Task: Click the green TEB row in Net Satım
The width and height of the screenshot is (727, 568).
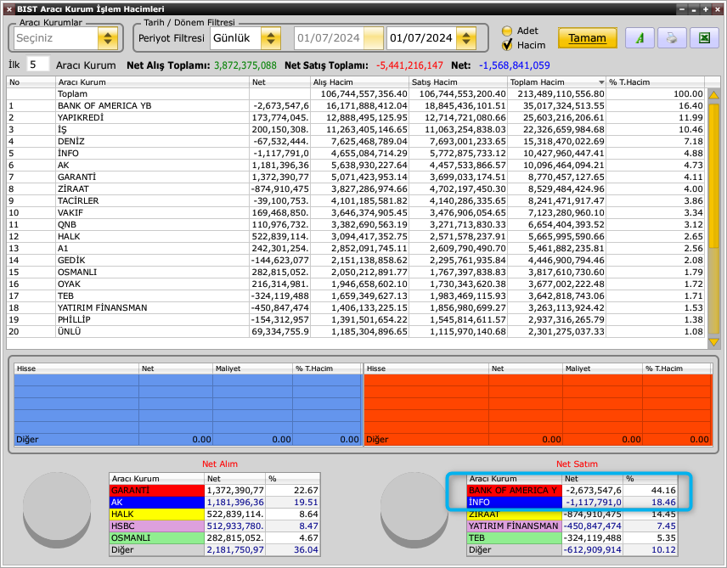Action: coord(572,538)
